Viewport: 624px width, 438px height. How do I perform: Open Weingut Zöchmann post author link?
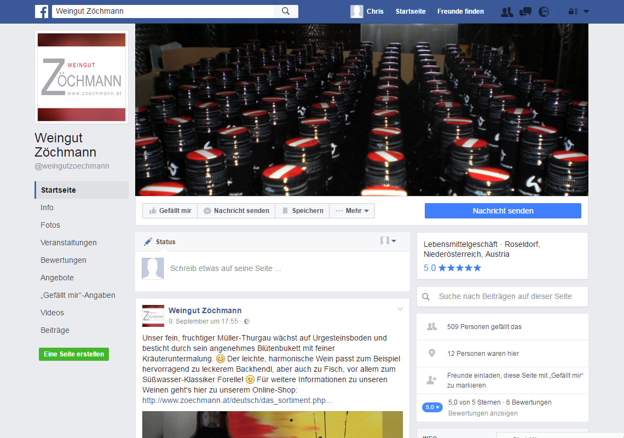(x=205, y=310)
